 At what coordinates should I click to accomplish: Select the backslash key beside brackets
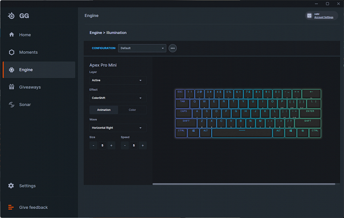coord(314,103)
